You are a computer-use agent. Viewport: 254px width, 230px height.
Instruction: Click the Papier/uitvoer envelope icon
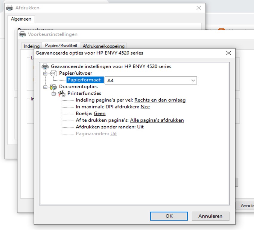click(54, 73)
